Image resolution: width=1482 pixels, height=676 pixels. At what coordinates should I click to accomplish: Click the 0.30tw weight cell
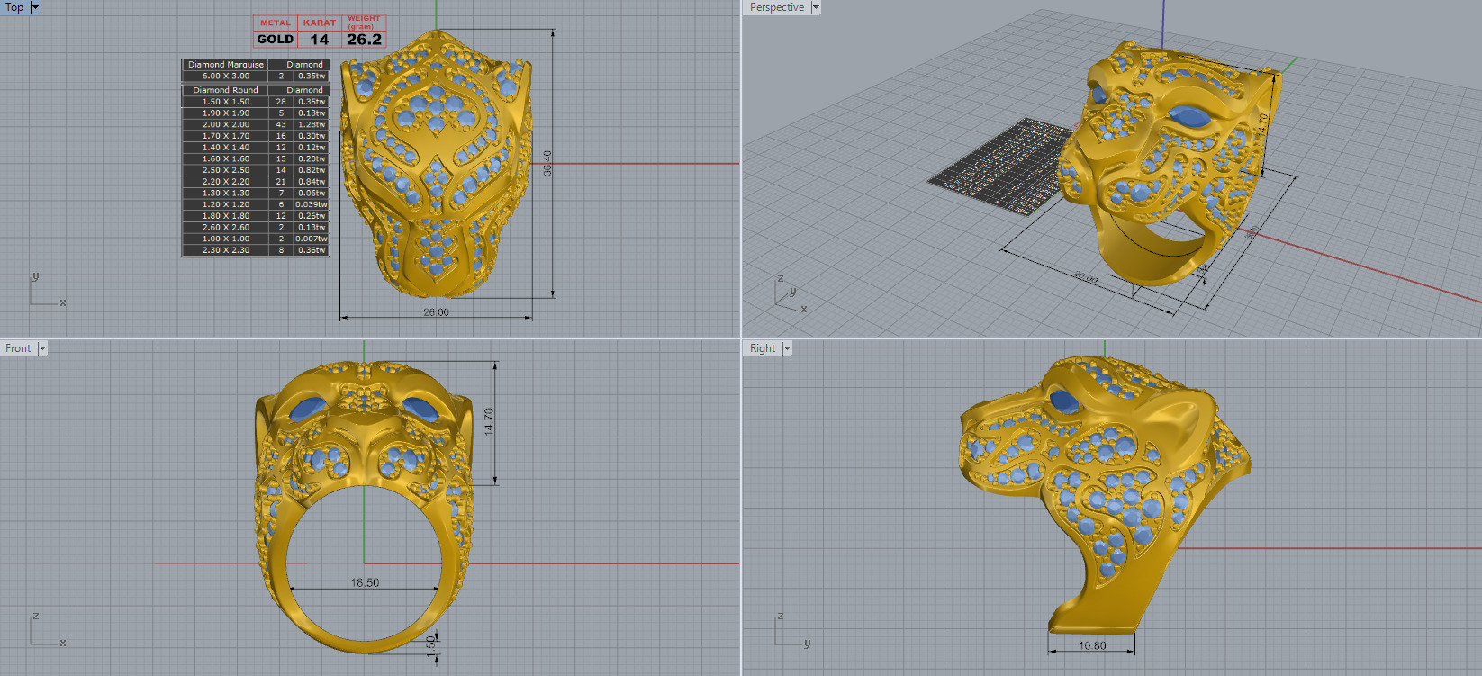point(312,136)
